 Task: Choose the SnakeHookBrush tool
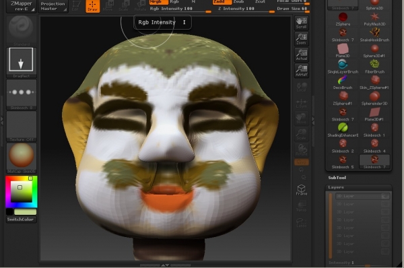(x=374, y=34)
